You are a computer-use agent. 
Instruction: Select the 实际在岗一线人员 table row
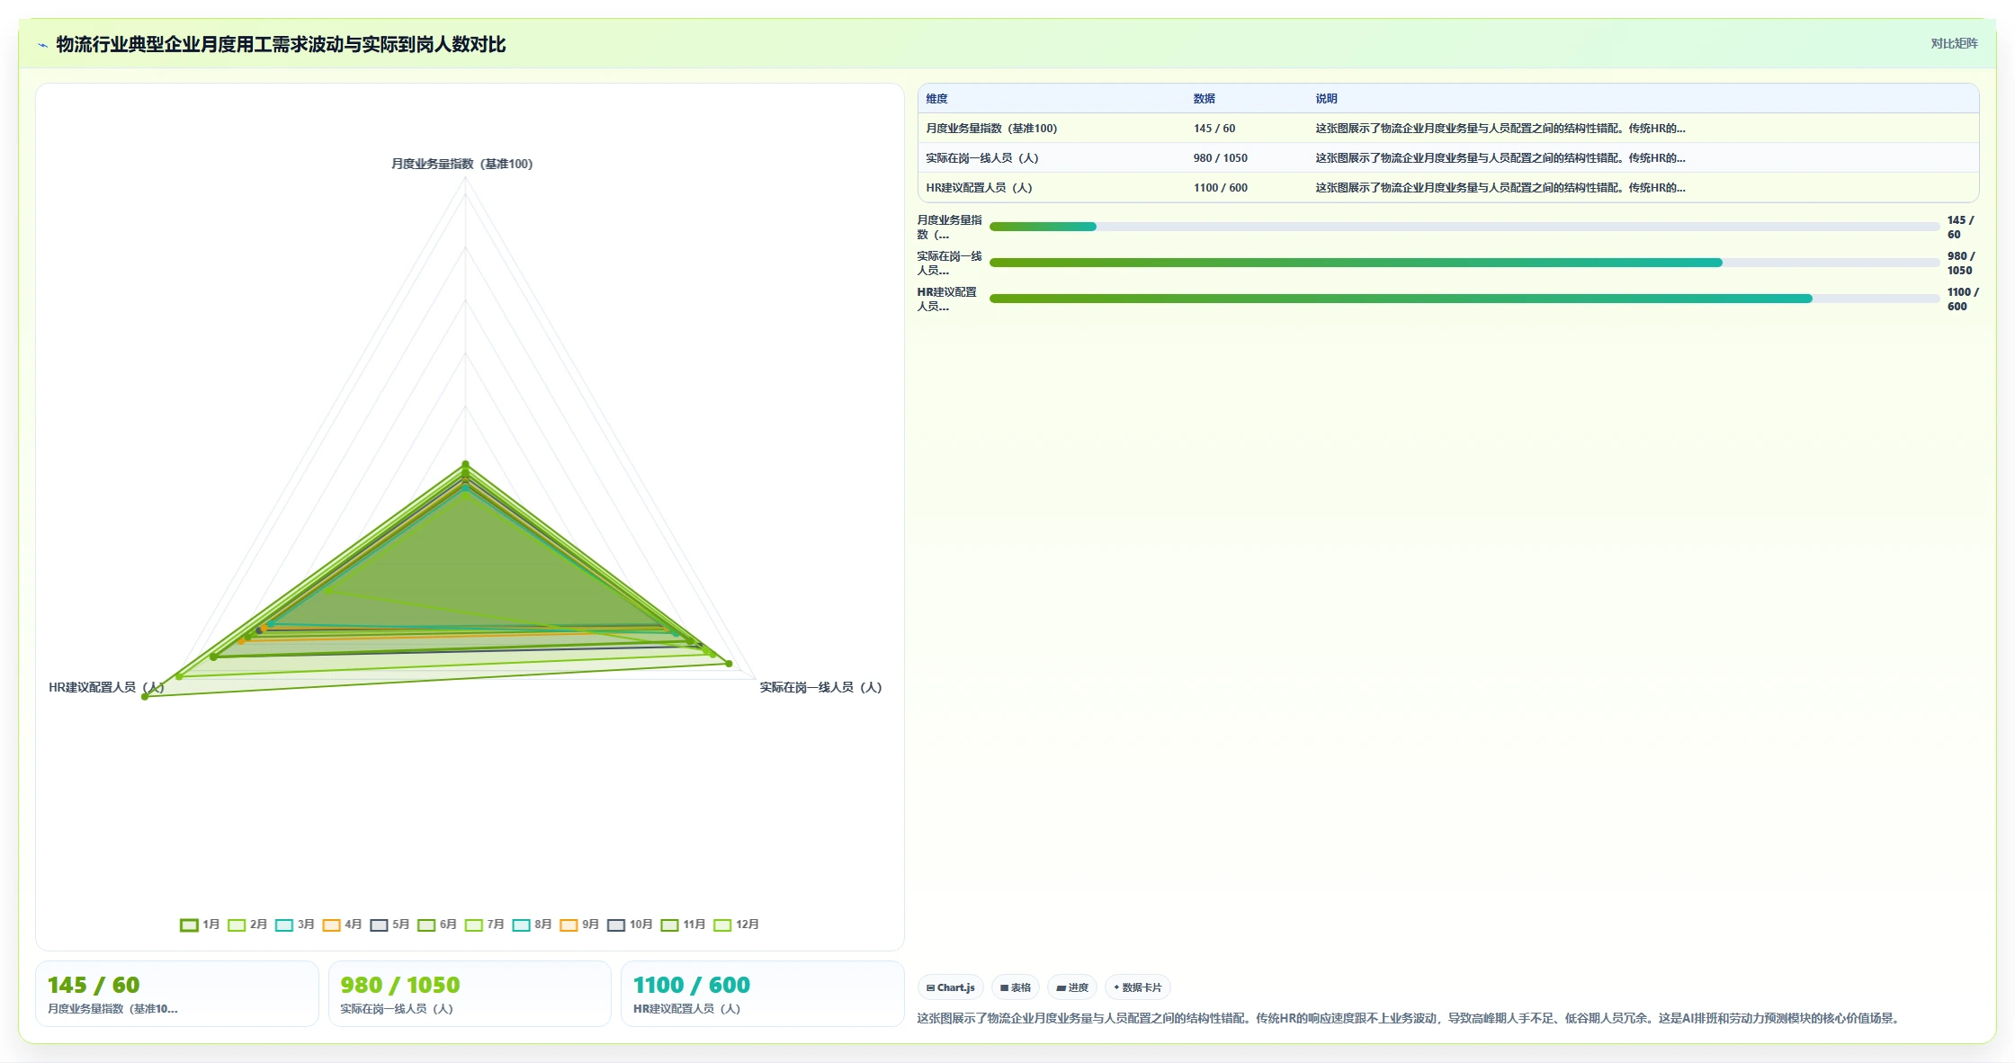coord(1448,158)
